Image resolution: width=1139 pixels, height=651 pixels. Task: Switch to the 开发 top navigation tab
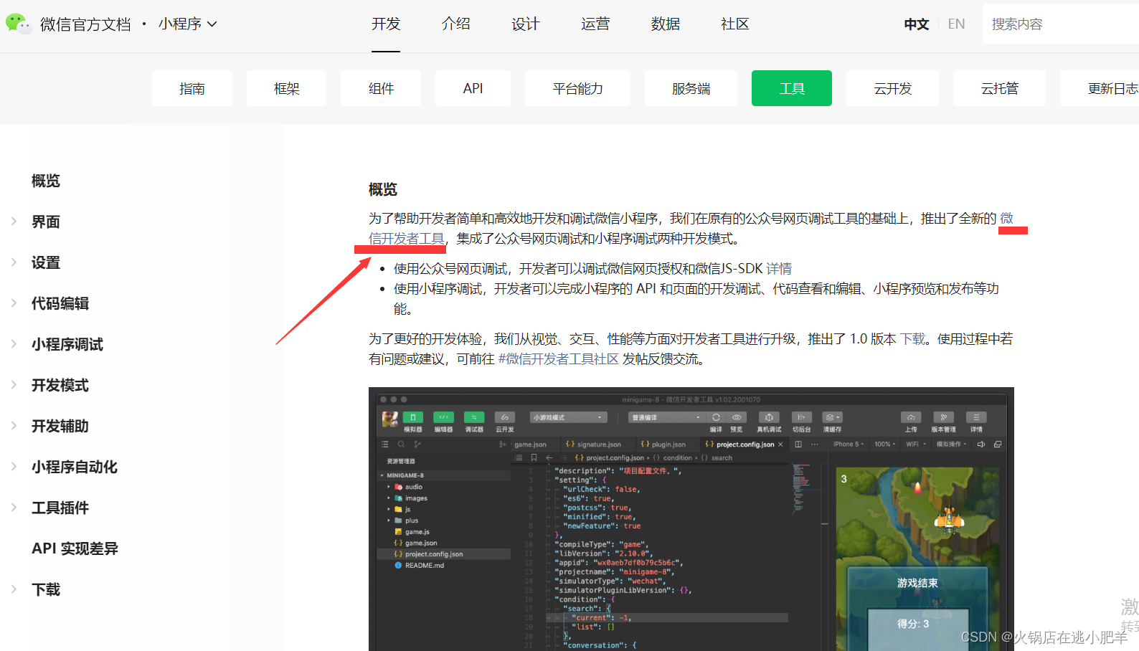tap(386, 24)
